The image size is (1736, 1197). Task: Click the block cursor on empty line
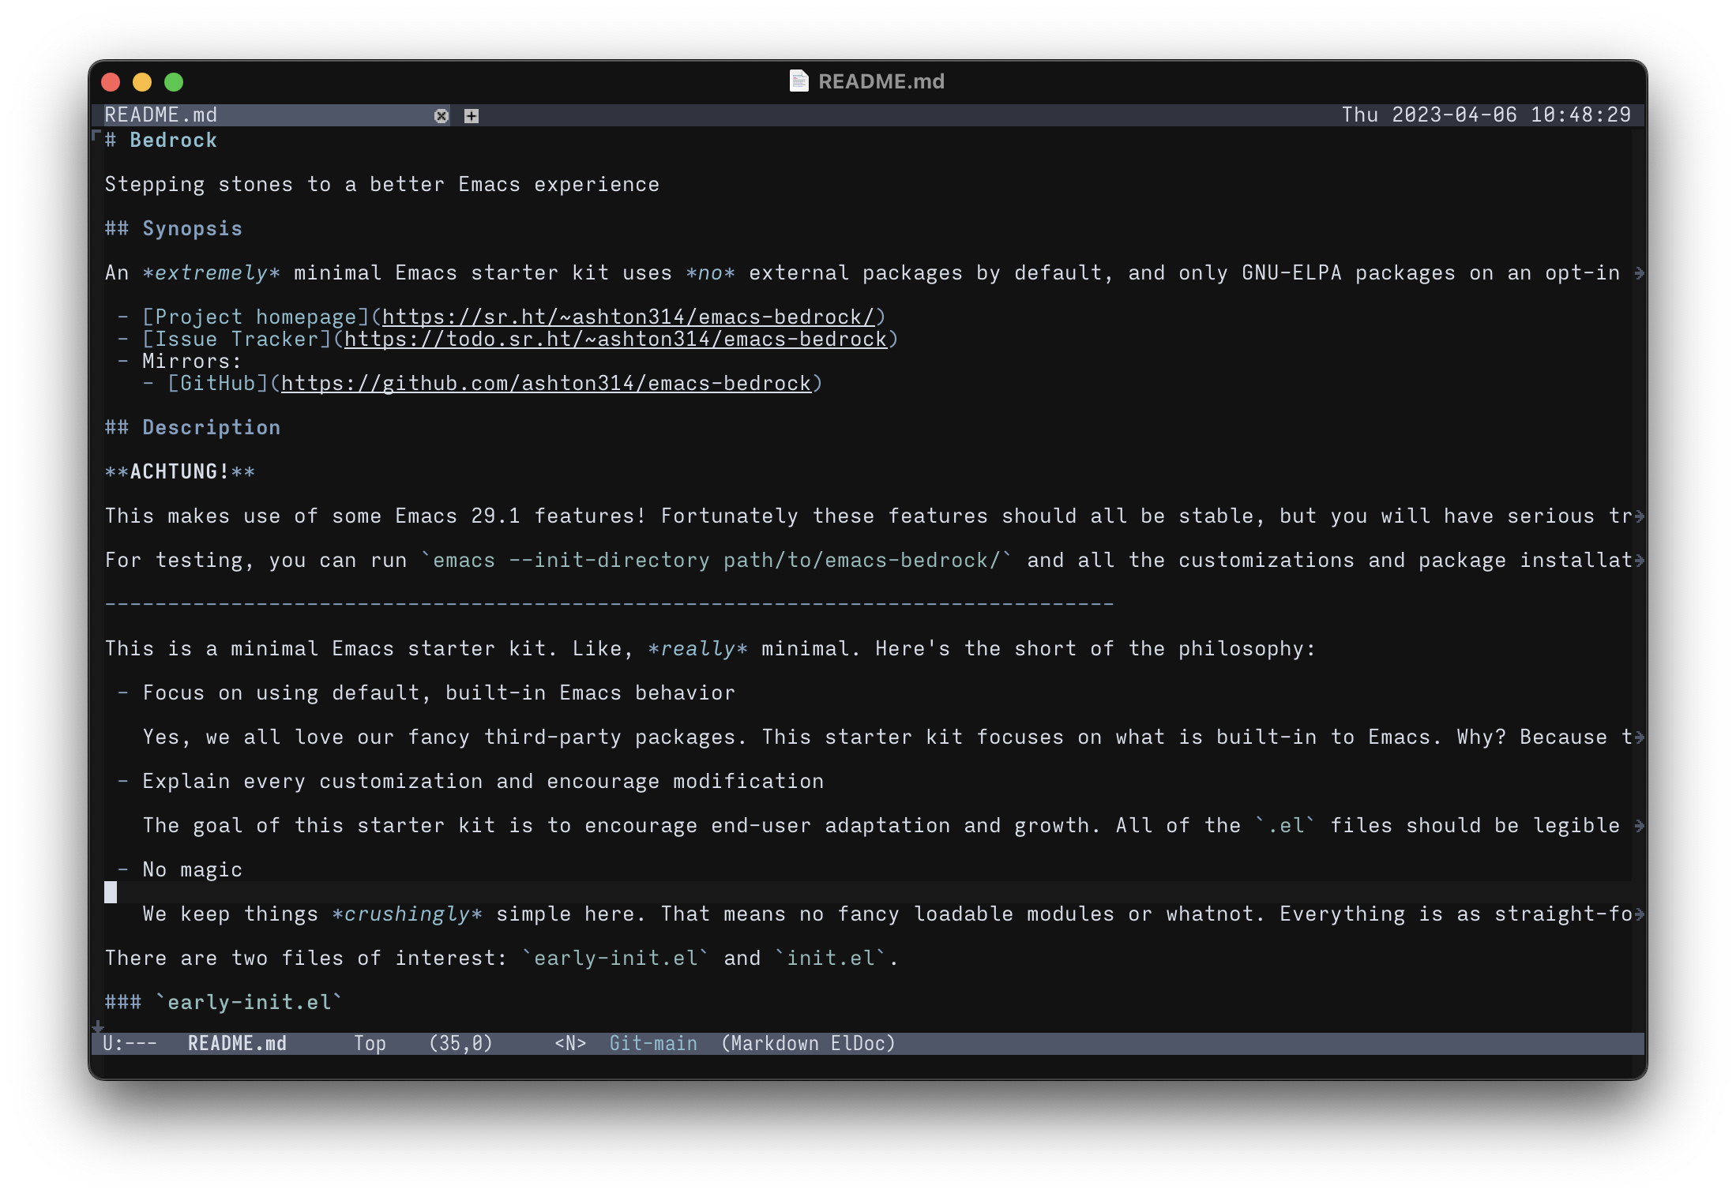point(111,892)
